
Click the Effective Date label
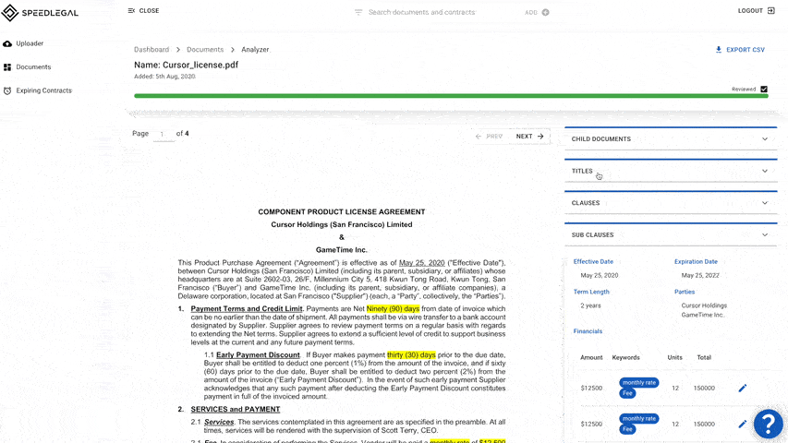593,262
